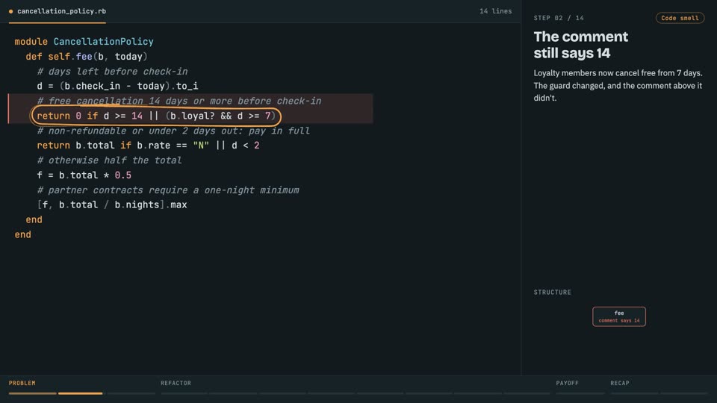Click the progress segment under PAYOFF
This screenshot has height=403, width=717.
[580, 393]
